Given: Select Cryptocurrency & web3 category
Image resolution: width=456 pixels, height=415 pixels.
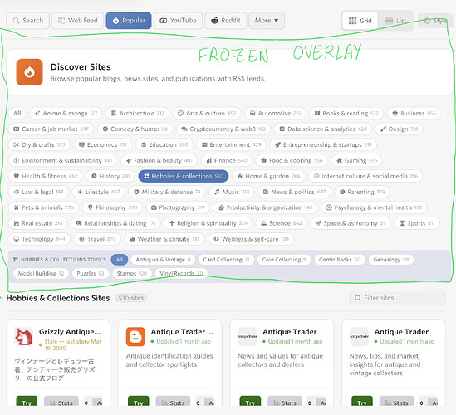Looking at the screenshot, I should pos(223,129).
